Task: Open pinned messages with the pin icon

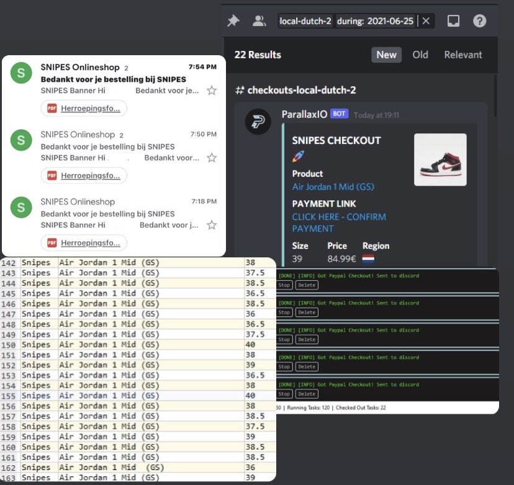Action: [x=233, y=21]
